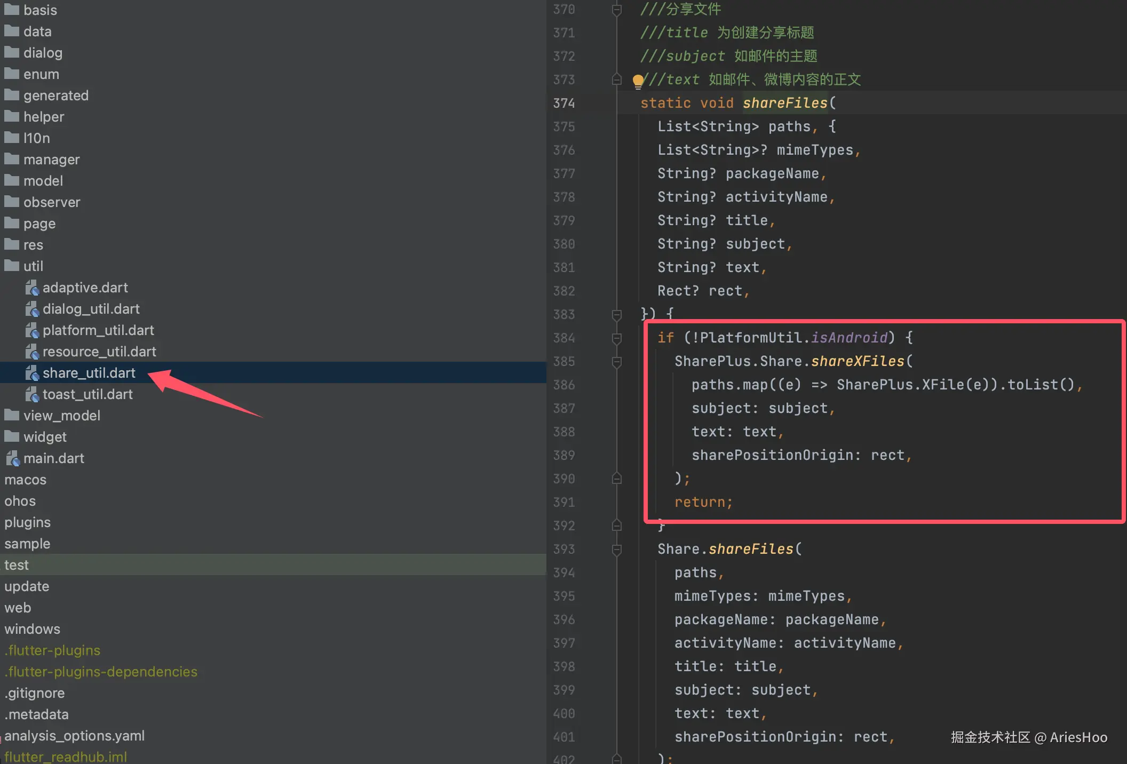
Task: Click the dialog_util.dart file icon
Action: click(32, 309)
